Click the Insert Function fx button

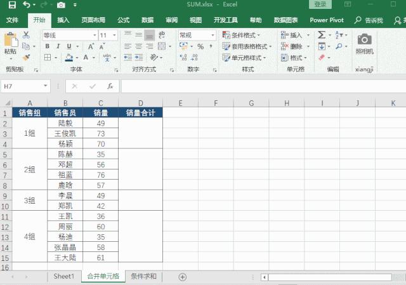coord(110,86)
